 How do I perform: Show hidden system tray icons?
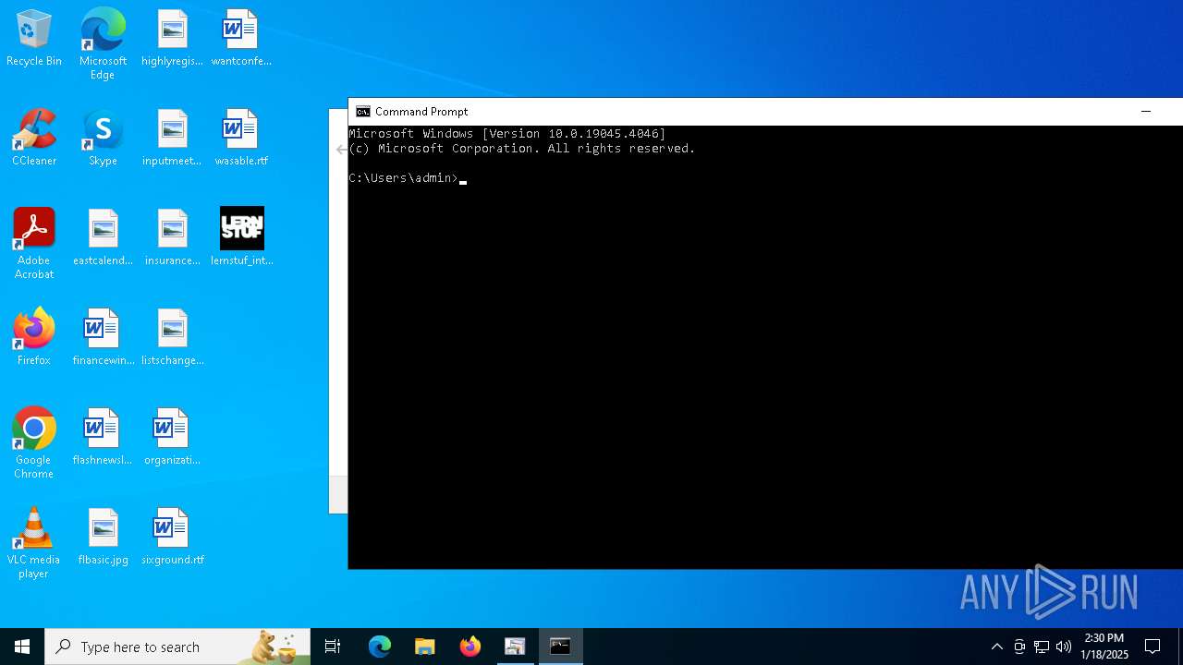pyautogui.click(x=996, y=647)
